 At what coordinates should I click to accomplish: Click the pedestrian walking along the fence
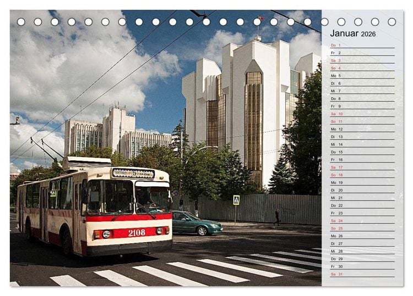coord(277,217)
